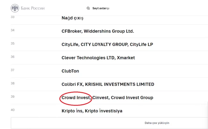Click the magnifying glass search icon

(x=88, y=8)
